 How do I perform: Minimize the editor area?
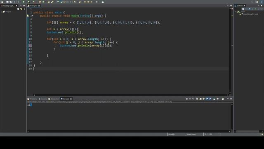pos(228,5)
